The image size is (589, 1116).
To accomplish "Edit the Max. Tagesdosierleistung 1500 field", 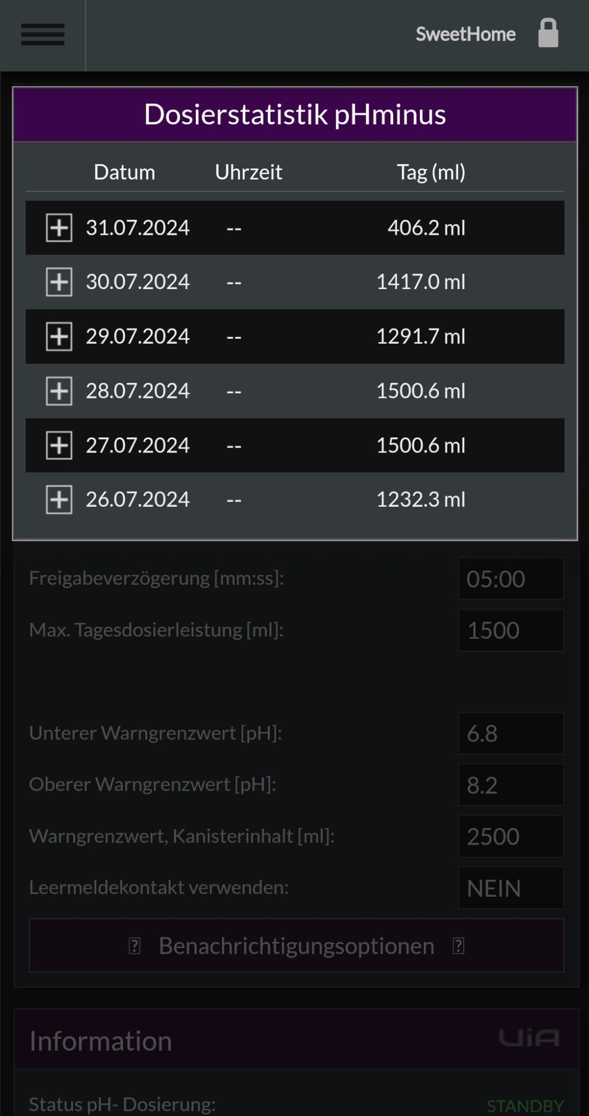I will [511, 630].
